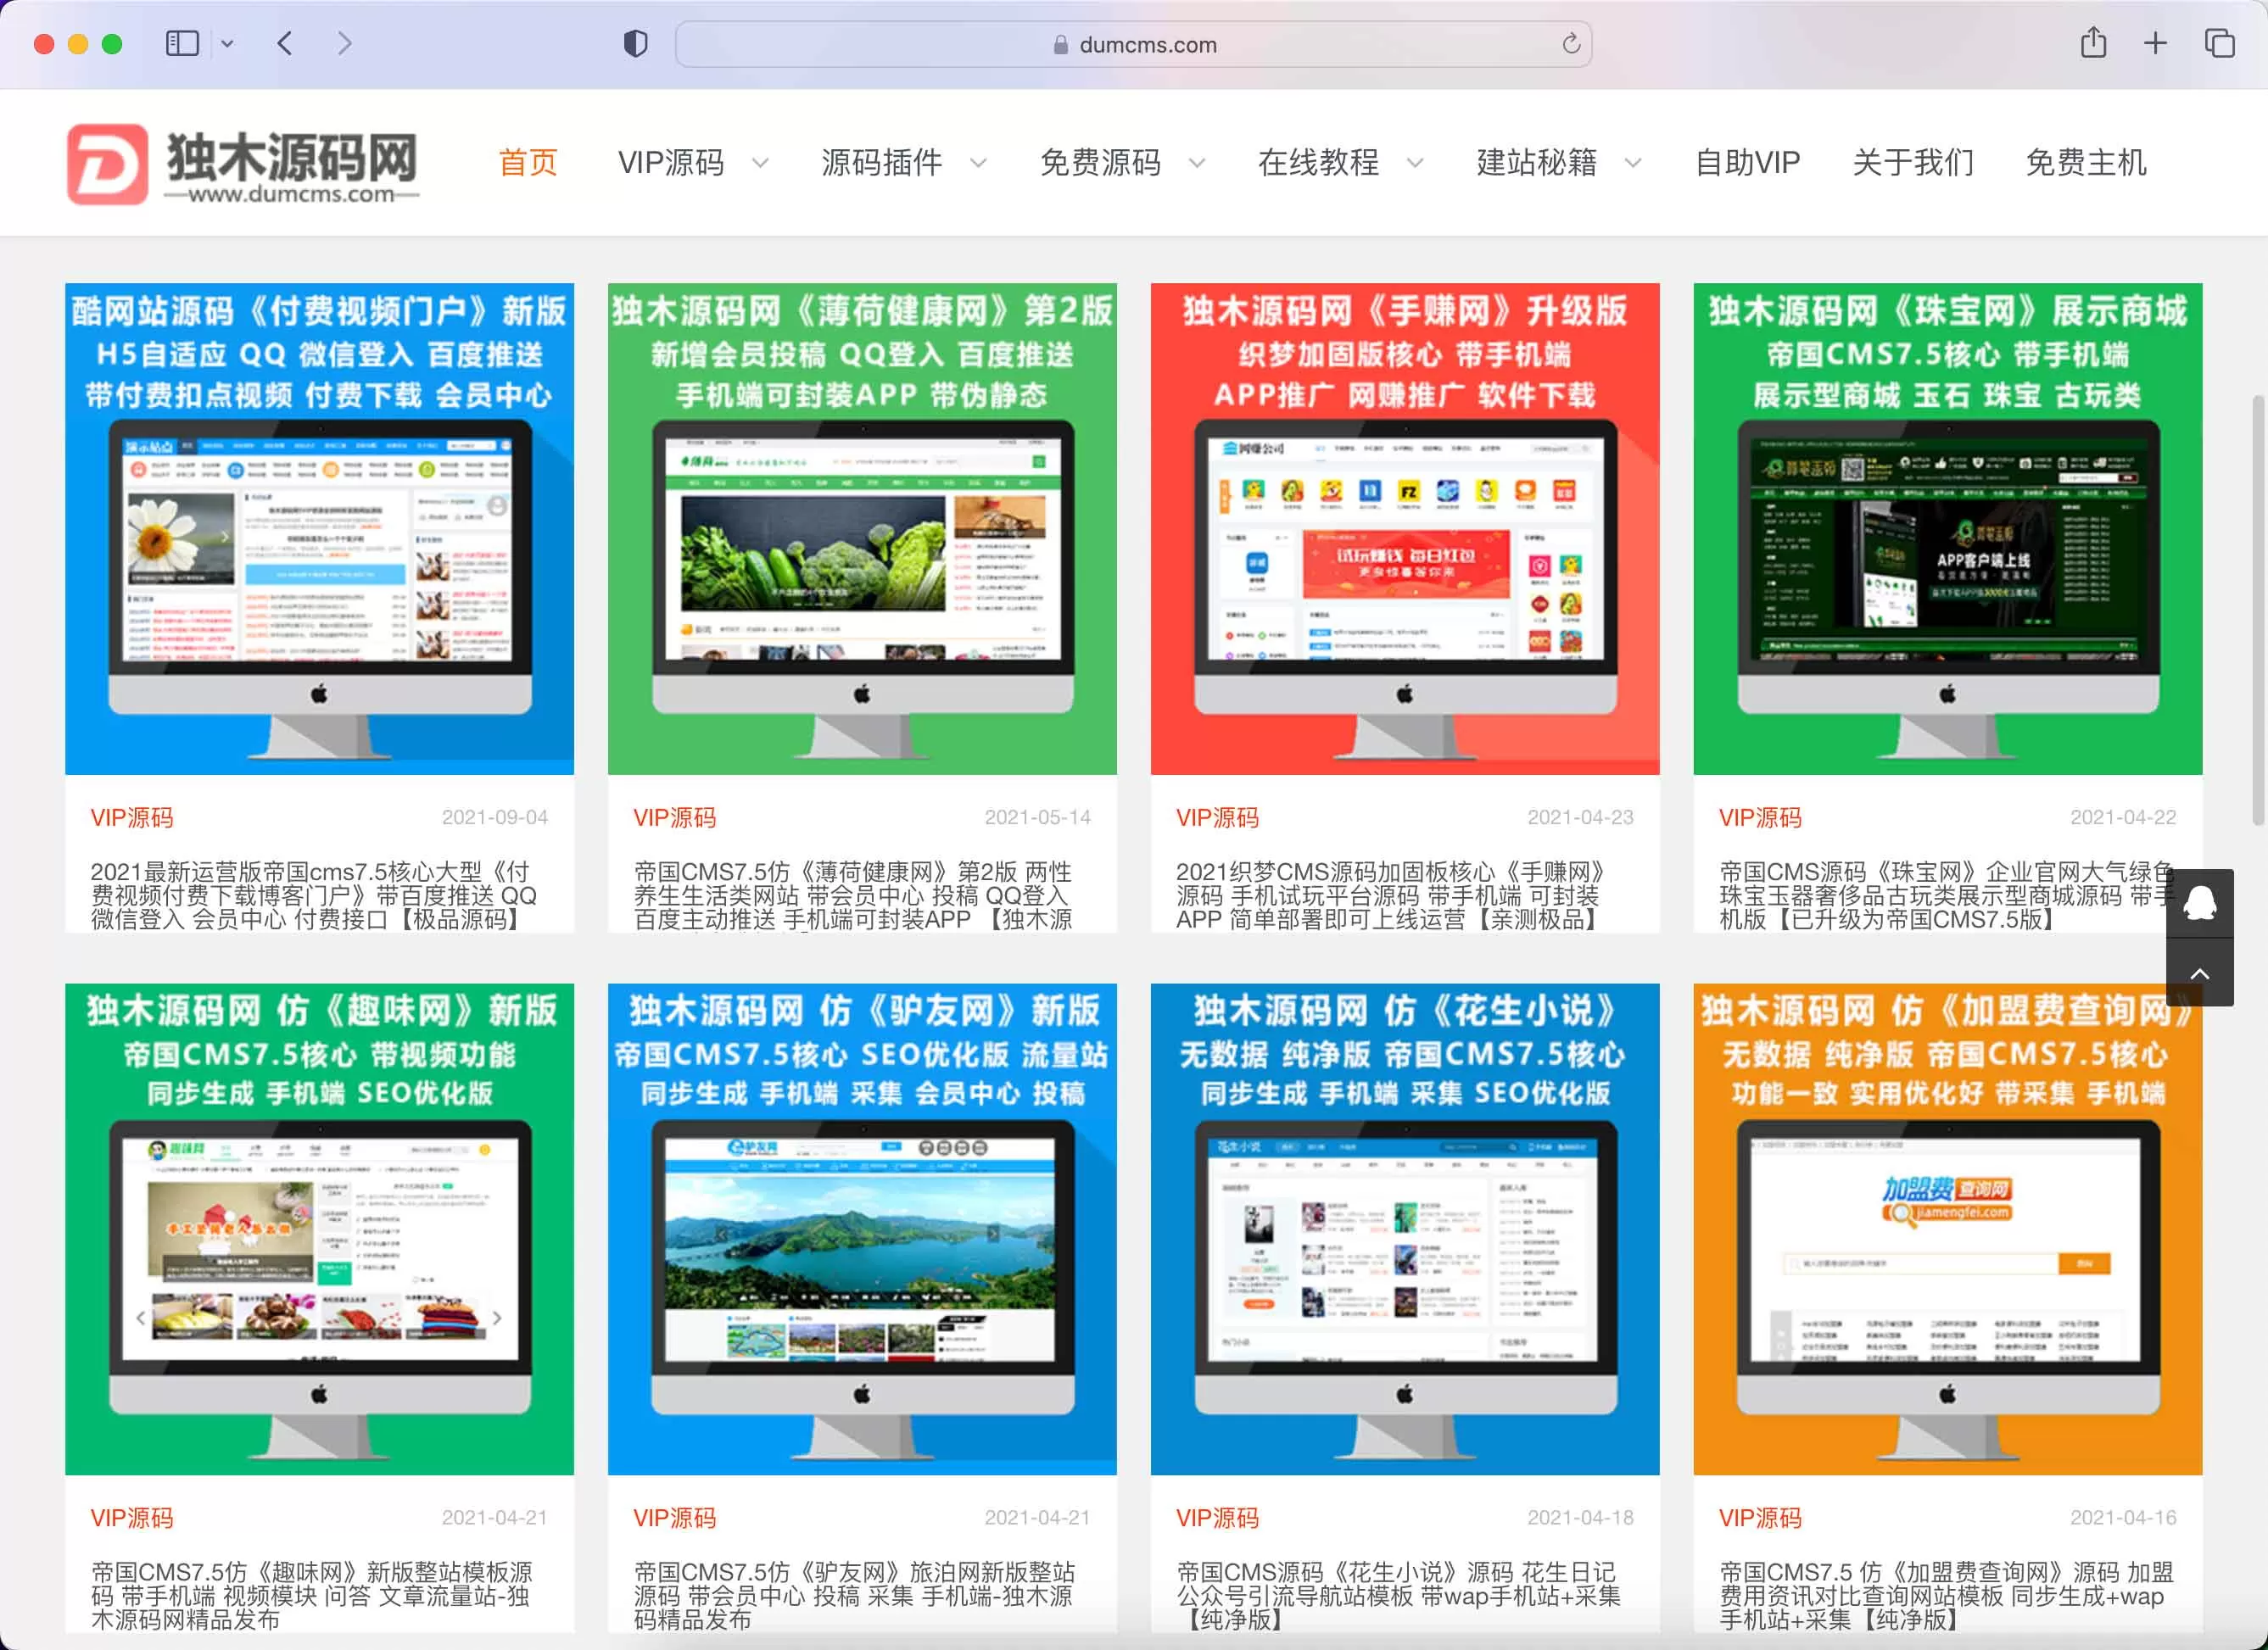Open the 帝国CMS源码《珠宝网》 article title
This screenshot has height=1650, width=2268.
(x=1946, y=895)
